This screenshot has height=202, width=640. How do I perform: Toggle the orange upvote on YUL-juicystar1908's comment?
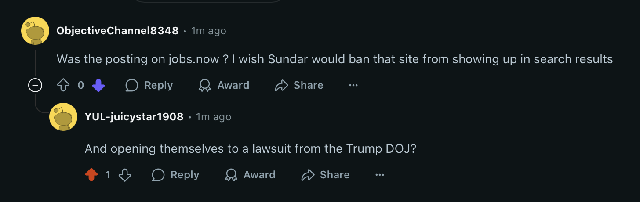click(91, 175)
